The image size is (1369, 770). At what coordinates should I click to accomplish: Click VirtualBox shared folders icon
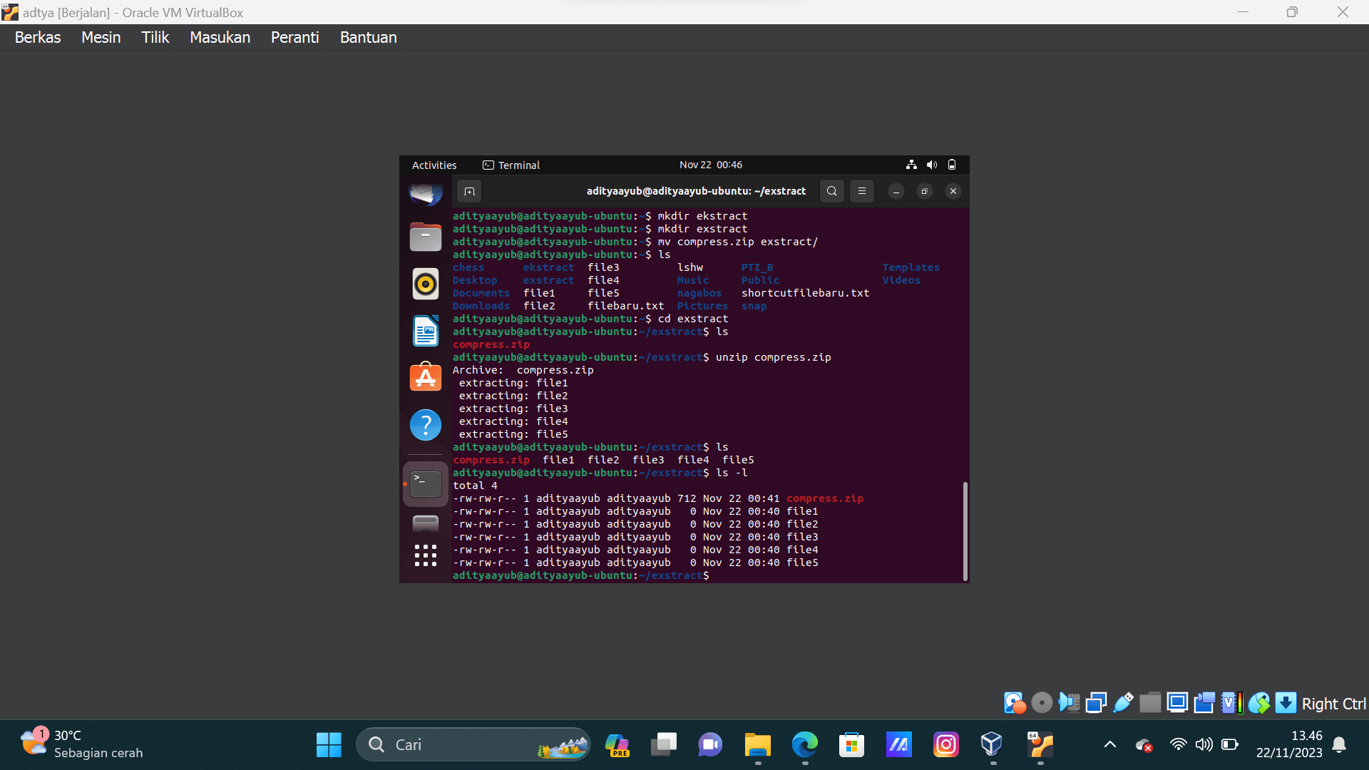point(1150,703)
